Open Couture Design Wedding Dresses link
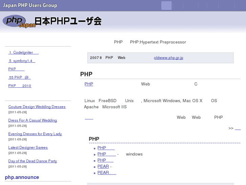Viewport: 246px width, 185px height. point(37,107)
